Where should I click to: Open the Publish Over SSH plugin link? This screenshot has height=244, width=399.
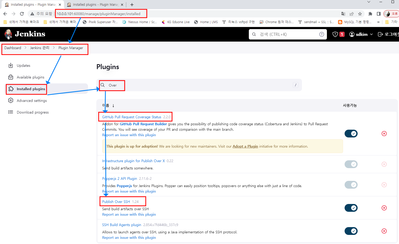(116, 202)
